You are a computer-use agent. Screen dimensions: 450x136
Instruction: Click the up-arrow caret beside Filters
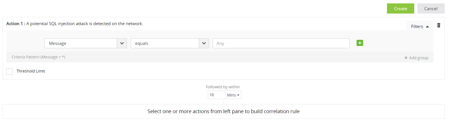(427, 27)
